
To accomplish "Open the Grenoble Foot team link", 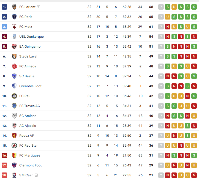I will click(30, 86).
